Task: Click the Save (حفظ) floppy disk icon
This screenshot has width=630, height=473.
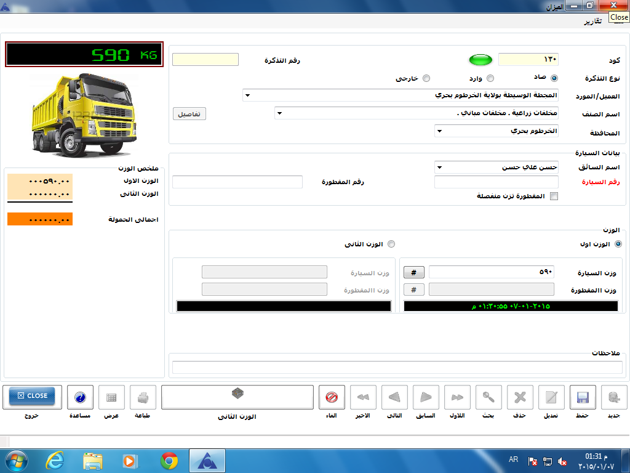Action: (x=583, y=397)
